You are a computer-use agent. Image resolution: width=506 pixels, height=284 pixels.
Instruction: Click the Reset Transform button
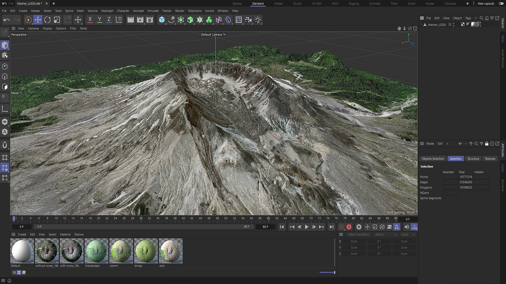pyautogui.click(x=359, y=235)
